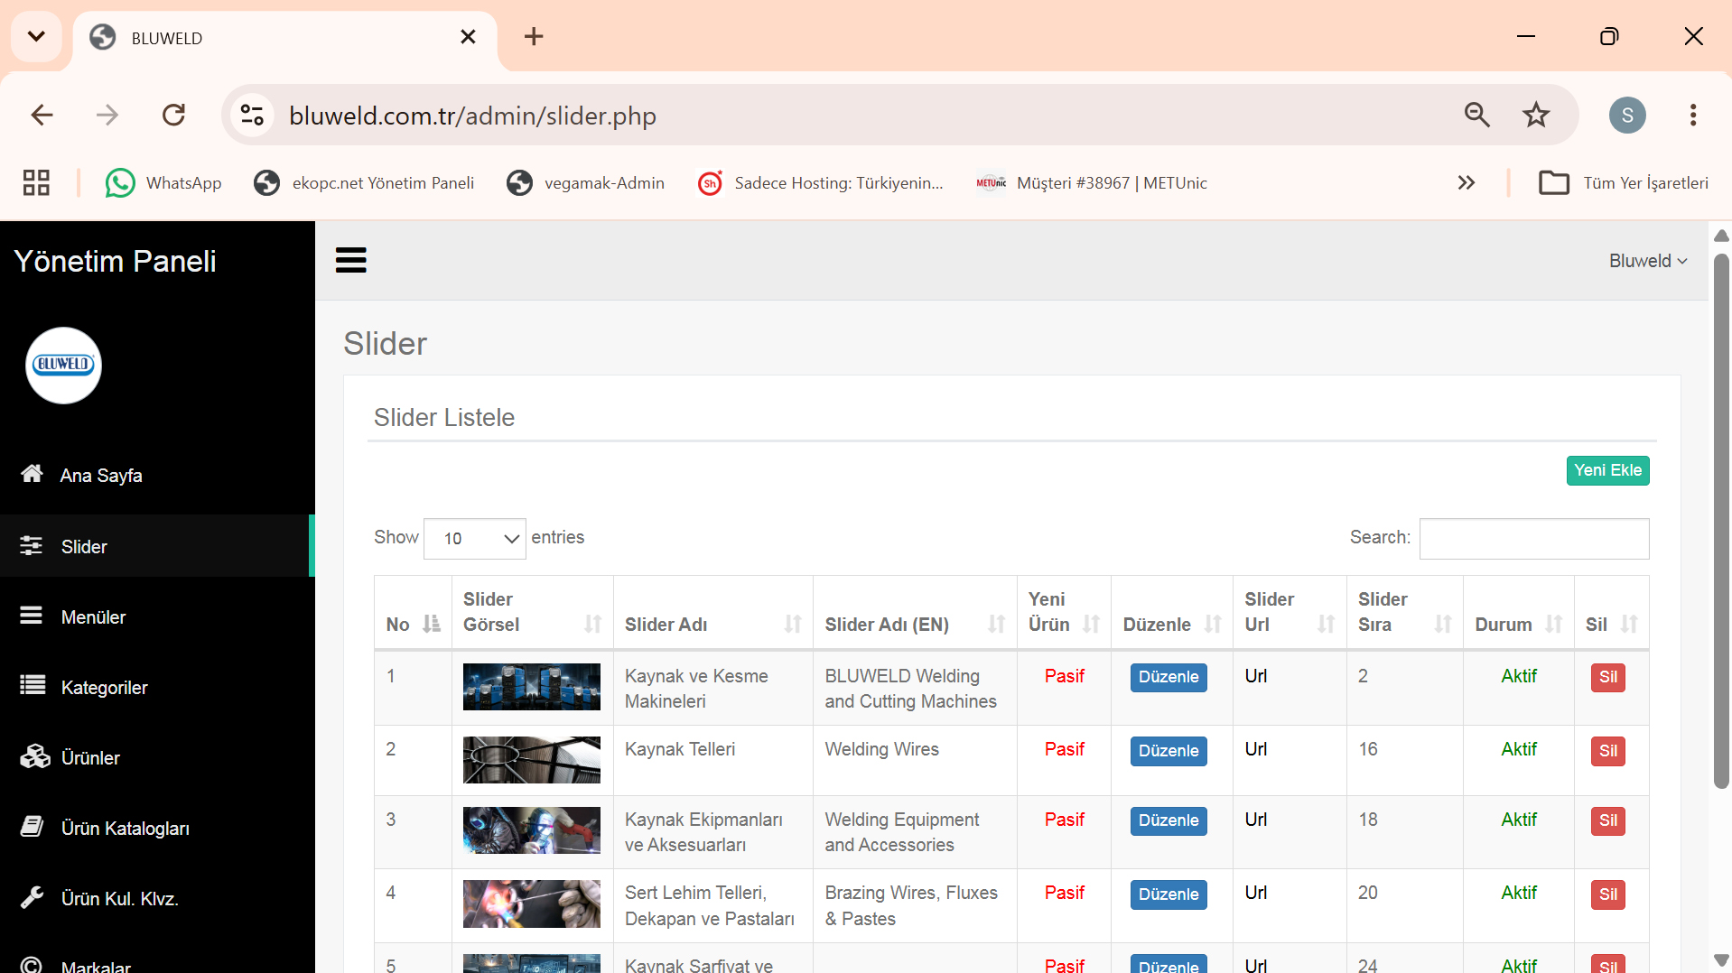The width and height of the screenshot is (1732, 973).
Task: Reload the page with the refresh icon
Action: (173, 115)
